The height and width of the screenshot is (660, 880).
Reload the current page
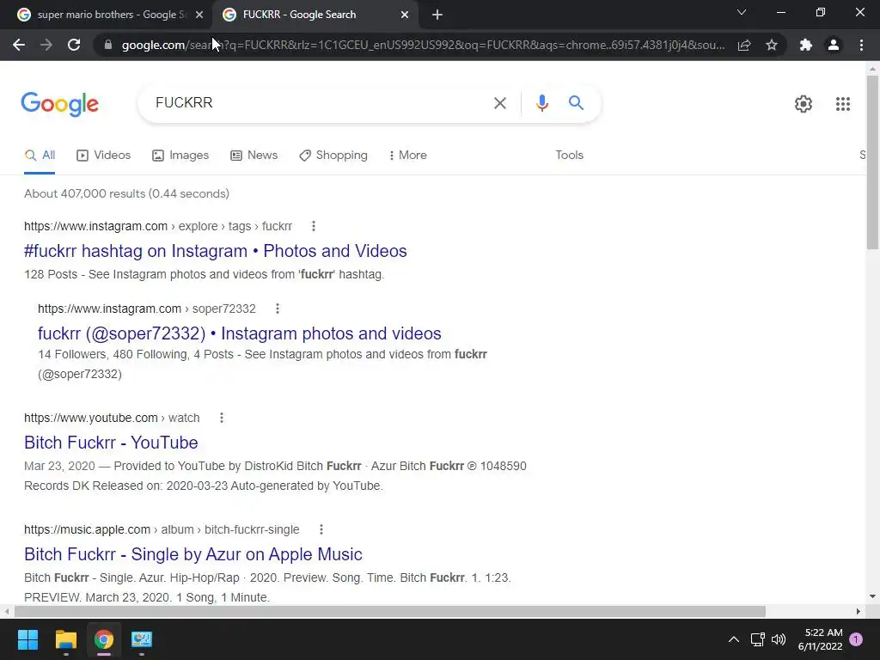[x=74, y=45]
